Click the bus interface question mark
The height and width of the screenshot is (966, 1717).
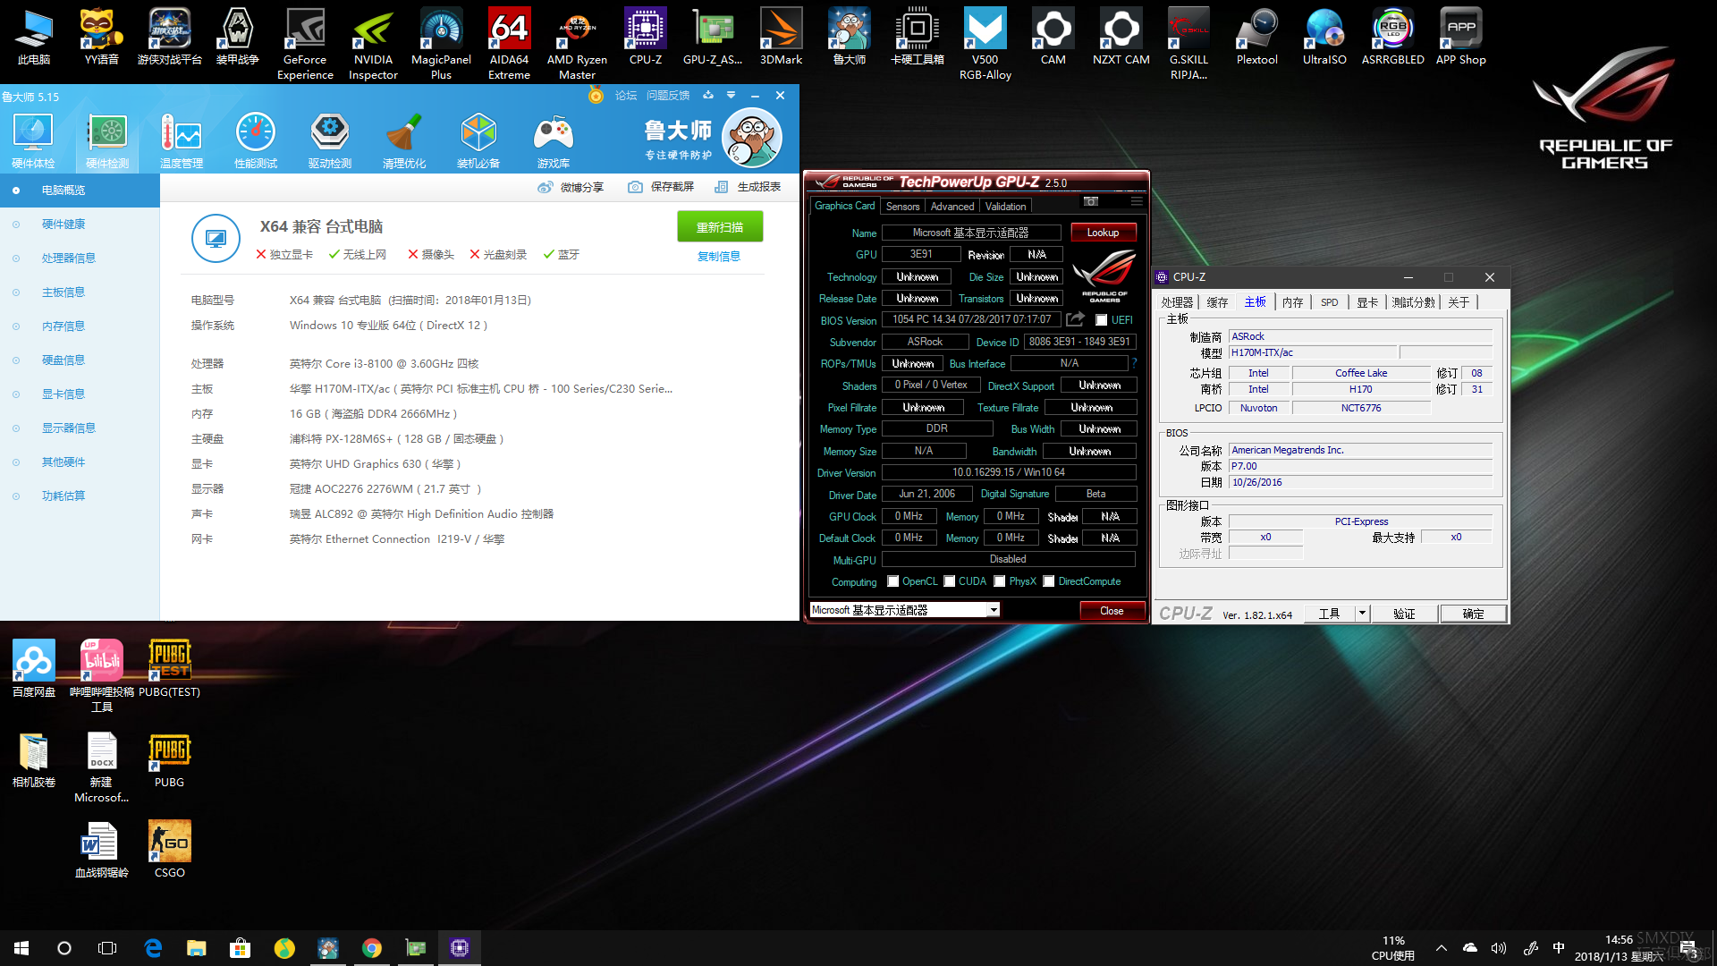click(x=1134, y=363)
